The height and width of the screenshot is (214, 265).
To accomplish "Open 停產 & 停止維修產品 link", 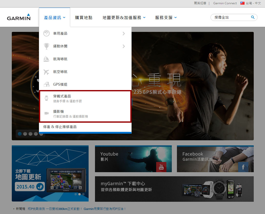I will [x=60, y=127].
